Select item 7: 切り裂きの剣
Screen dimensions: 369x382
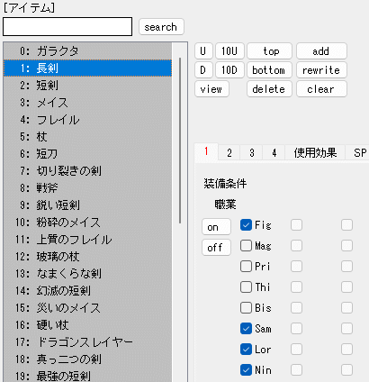coord(87,171)
